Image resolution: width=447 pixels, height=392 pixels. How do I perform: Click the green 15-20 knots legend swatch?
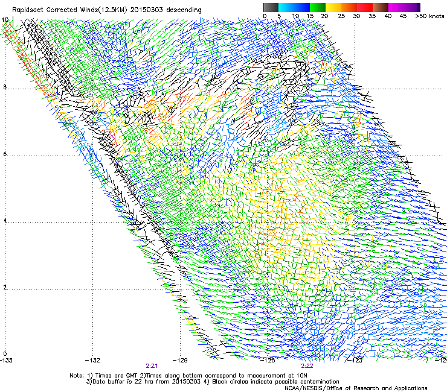(x=318, y=7)
